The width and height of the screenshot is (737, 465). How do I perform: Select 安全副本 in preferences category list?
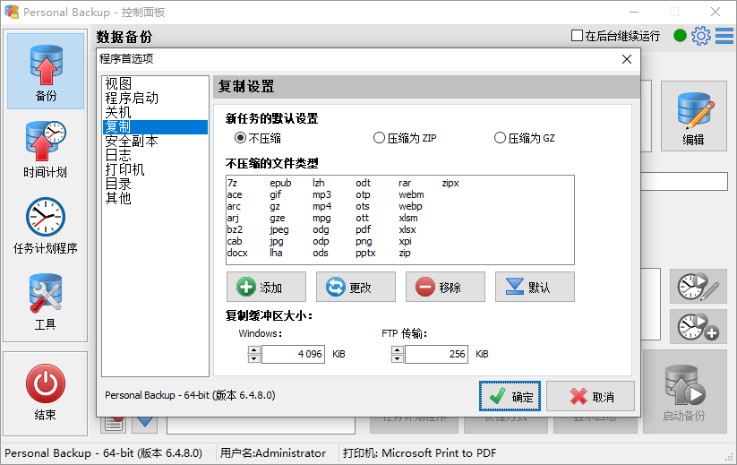[155, 141]
